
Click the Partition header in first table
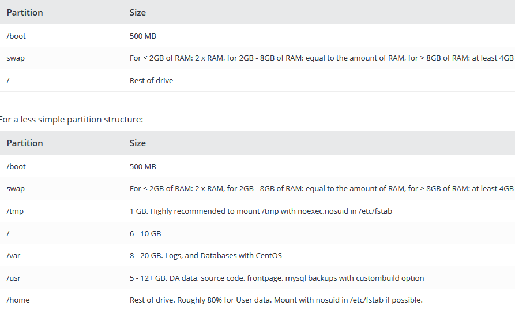tap(25, 13)
